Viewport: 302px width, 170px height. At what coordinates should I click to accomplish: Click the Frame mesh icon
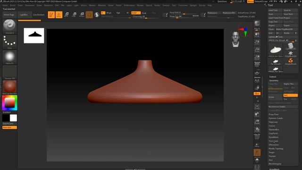[x=257, y=107]
